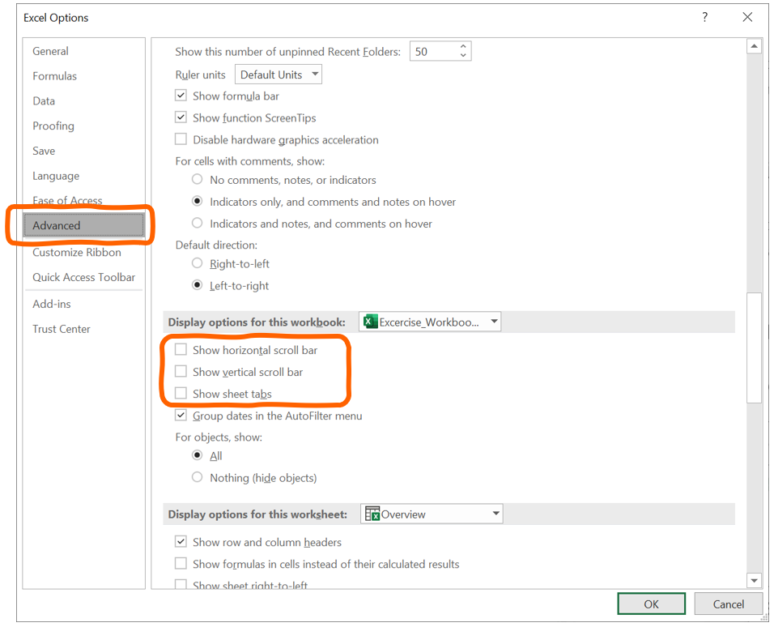This screenshot has height=627, width=774.
Task: Confirm changes with the OK button
Action: (x=651, y=604)
